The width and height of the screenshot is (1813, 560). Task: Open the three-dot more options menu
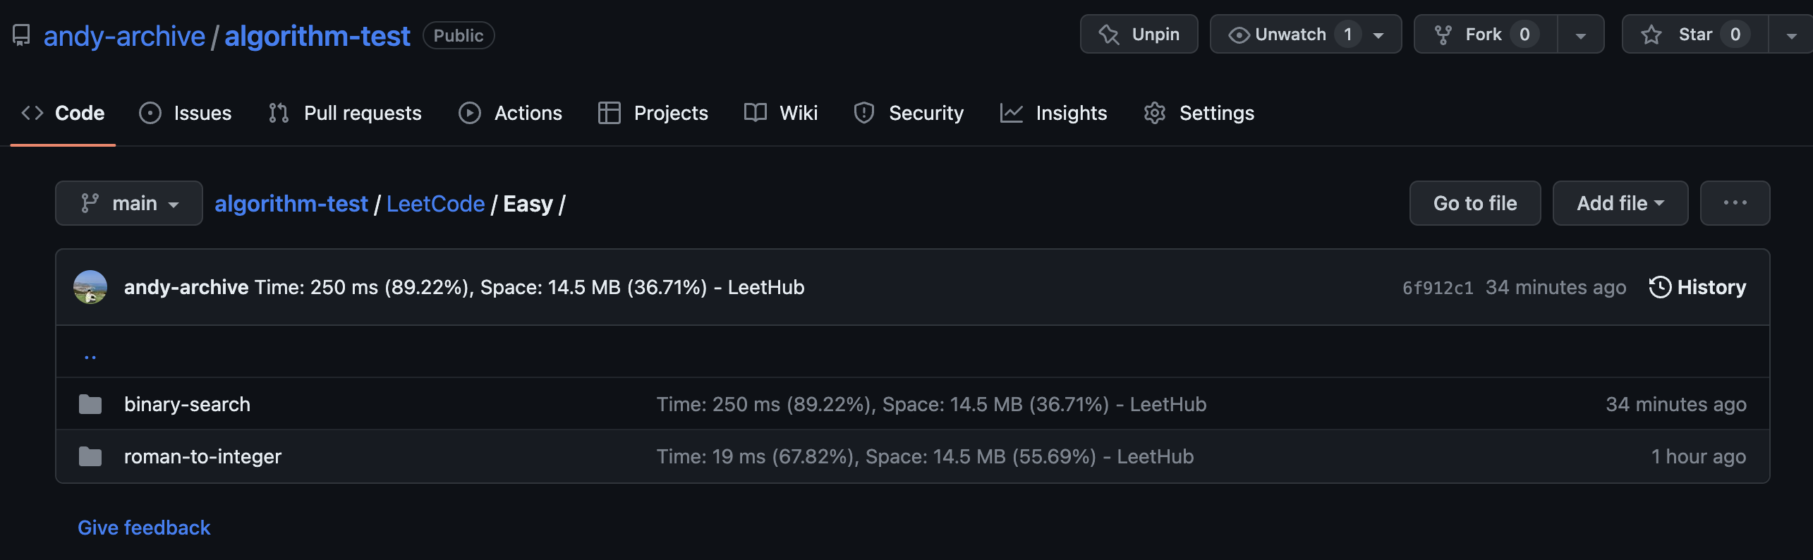pyautogui.click(x=1735, y=203)
